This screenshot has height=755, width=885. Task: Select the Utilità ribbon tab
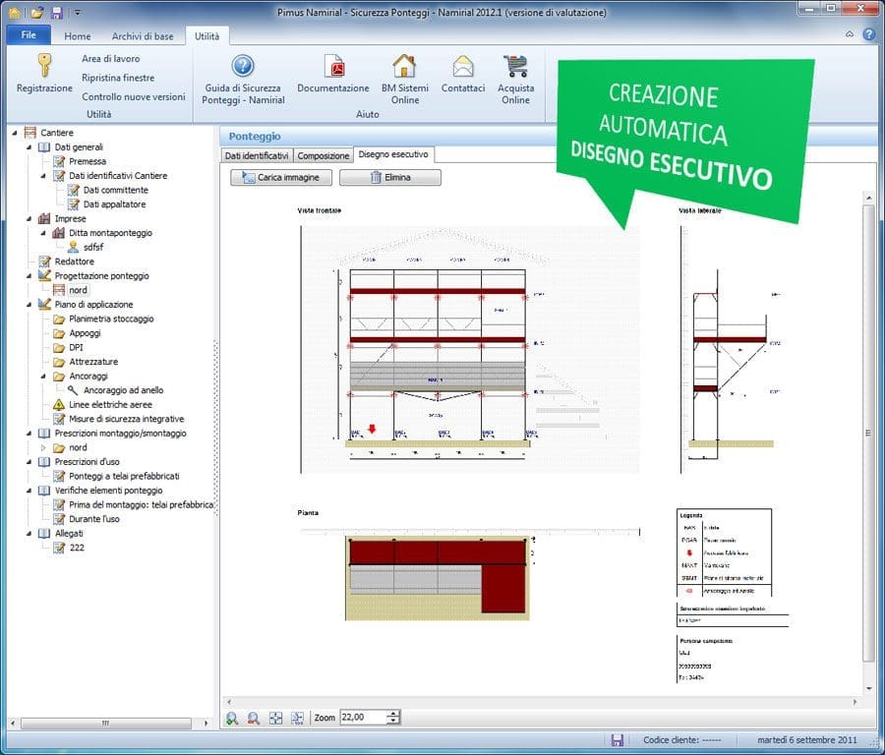(206, 36)
